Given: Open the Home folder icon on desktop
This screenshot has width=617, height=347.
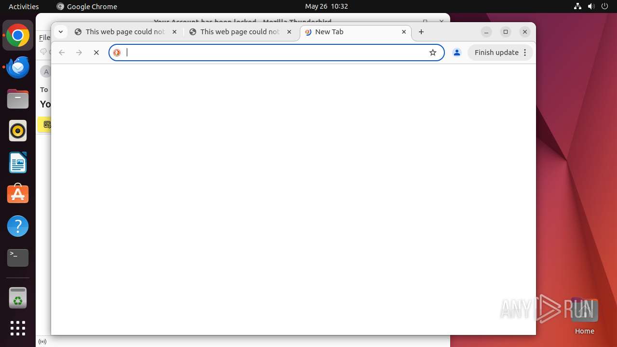Looking at the screenshot, I should click(584, 316).
